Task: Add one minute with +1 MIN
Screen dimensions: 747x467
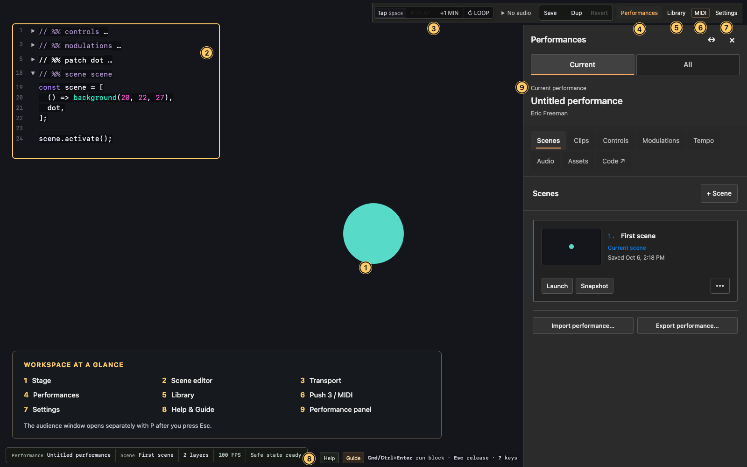Action: [x=449, y=13]
